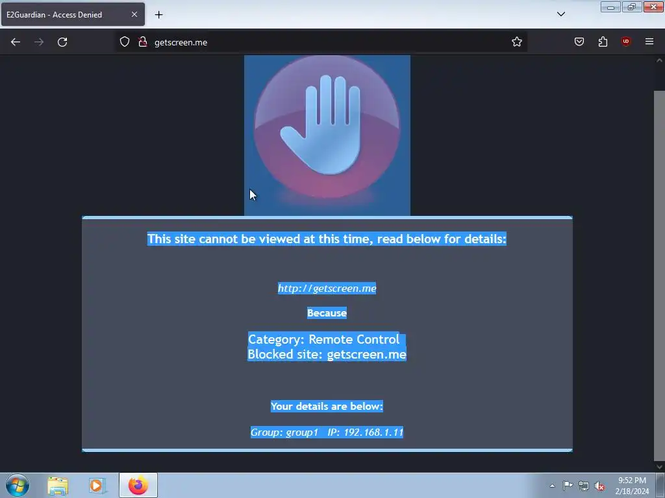Click the 'Blocked site: getscreen.me' text
This screenshot has height=498, width=665.
point(327,354)
